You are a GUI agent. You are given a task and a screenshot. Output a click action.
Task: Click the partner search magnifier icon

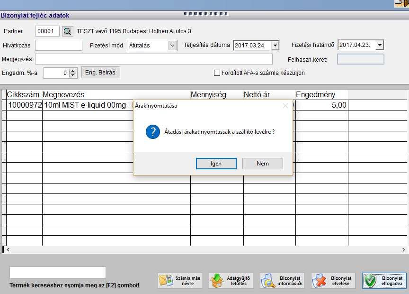pyautogui.click(x=67, y=31)
